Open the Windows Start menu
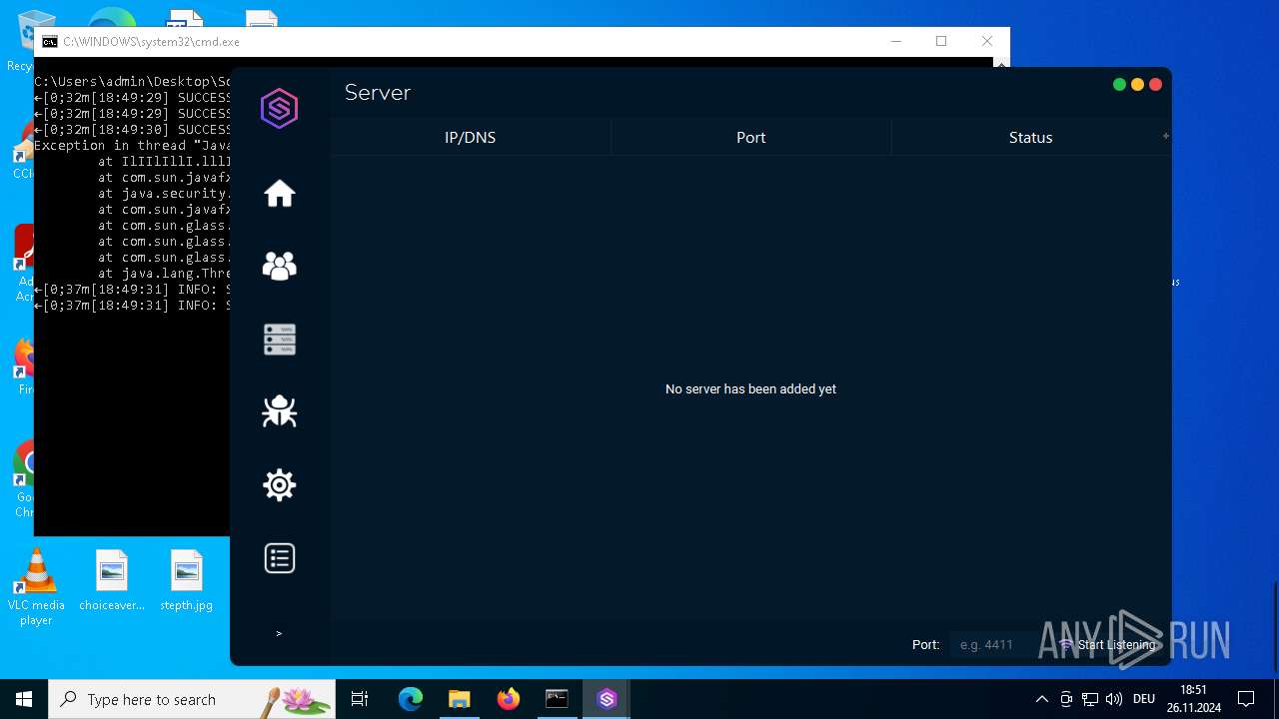 coord(24,699)
